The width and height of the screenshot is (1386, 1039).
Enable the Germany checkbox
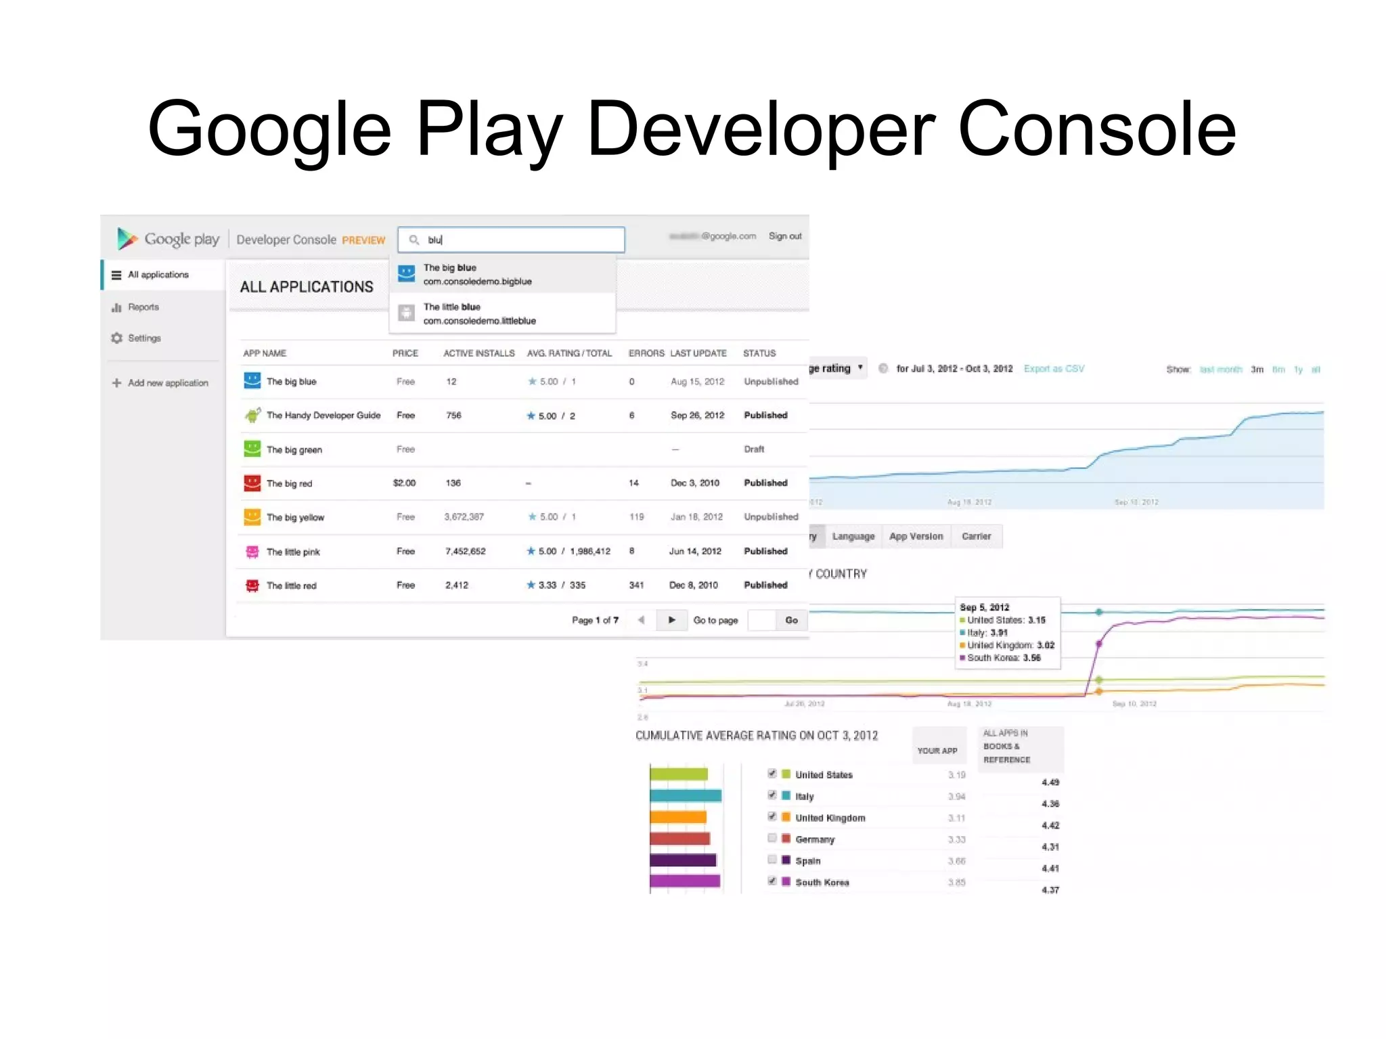coord(772,839)
